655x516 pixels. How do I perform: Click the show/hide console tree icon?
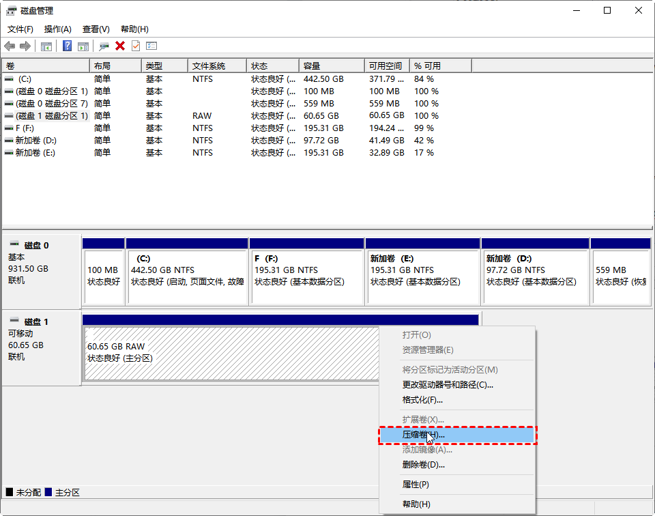tap(46, 46)
